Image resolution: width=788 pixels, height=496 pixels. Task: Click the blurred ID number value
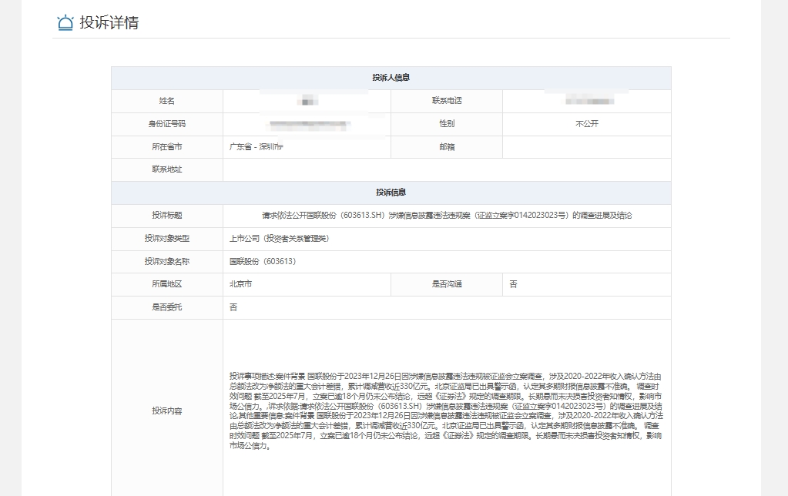tap(309, 124)
